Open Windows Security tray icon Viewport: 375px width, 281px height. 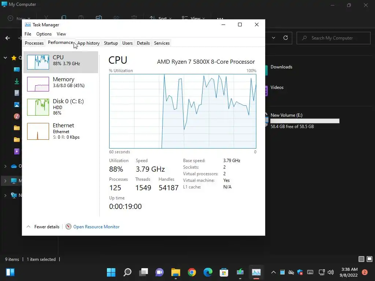(x=300, y=272)
